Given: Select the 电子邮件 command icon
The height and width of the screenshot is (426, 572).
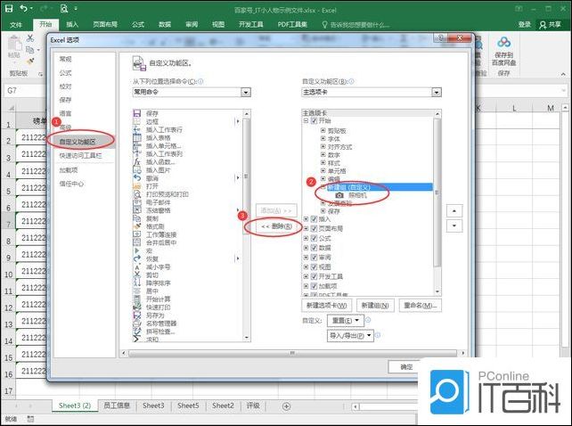Looking at the screenshot, I should [137, 202].
